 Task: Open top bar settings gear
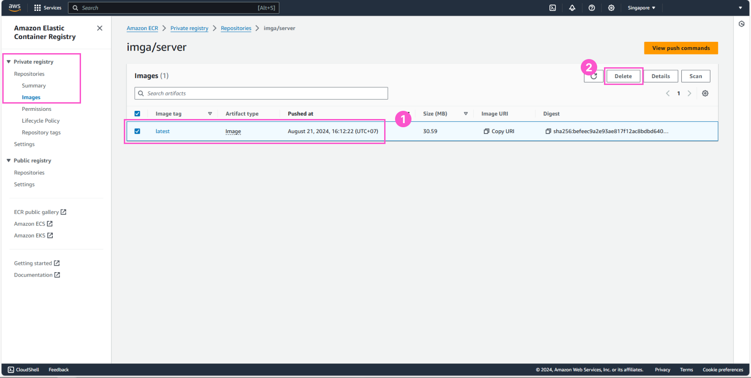[x=611, y=8]
